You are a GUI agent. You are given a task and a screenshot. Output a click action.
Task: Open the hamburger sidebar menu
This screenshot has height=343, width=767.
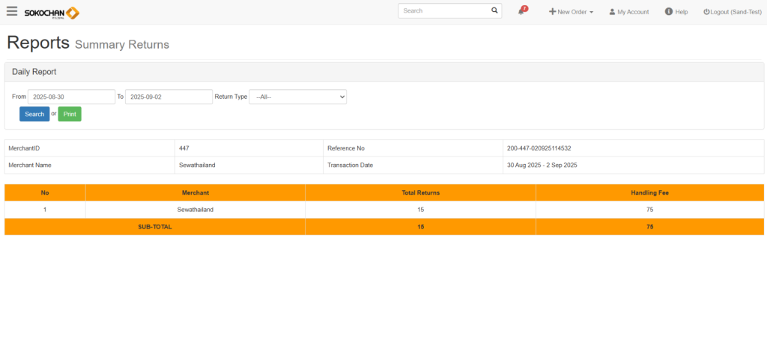tap(12, 11)
